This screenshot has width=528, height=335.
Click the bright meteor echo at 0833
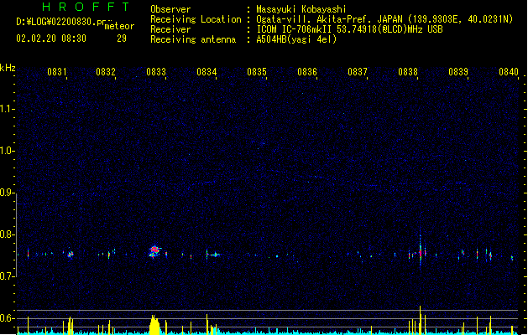[x=154, y=251]
